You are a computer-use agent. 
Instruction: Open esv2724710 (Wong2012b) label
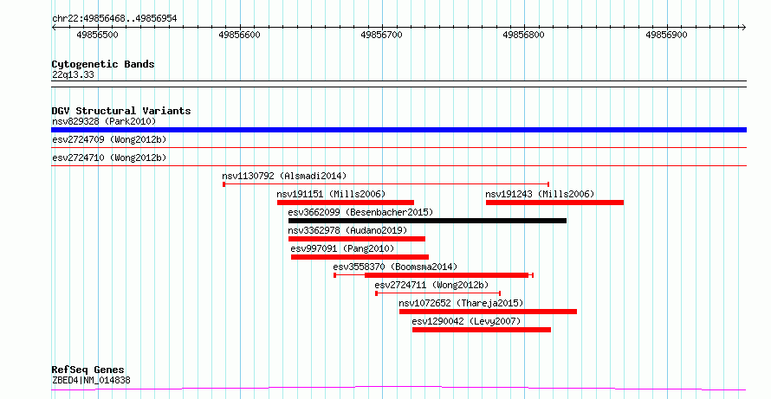coord(109,158)
